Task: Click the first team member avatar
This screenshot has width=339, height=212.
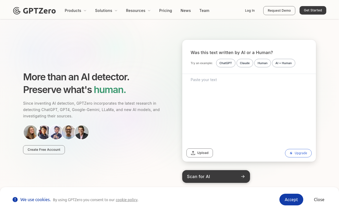Action: (x=30, y=132)
